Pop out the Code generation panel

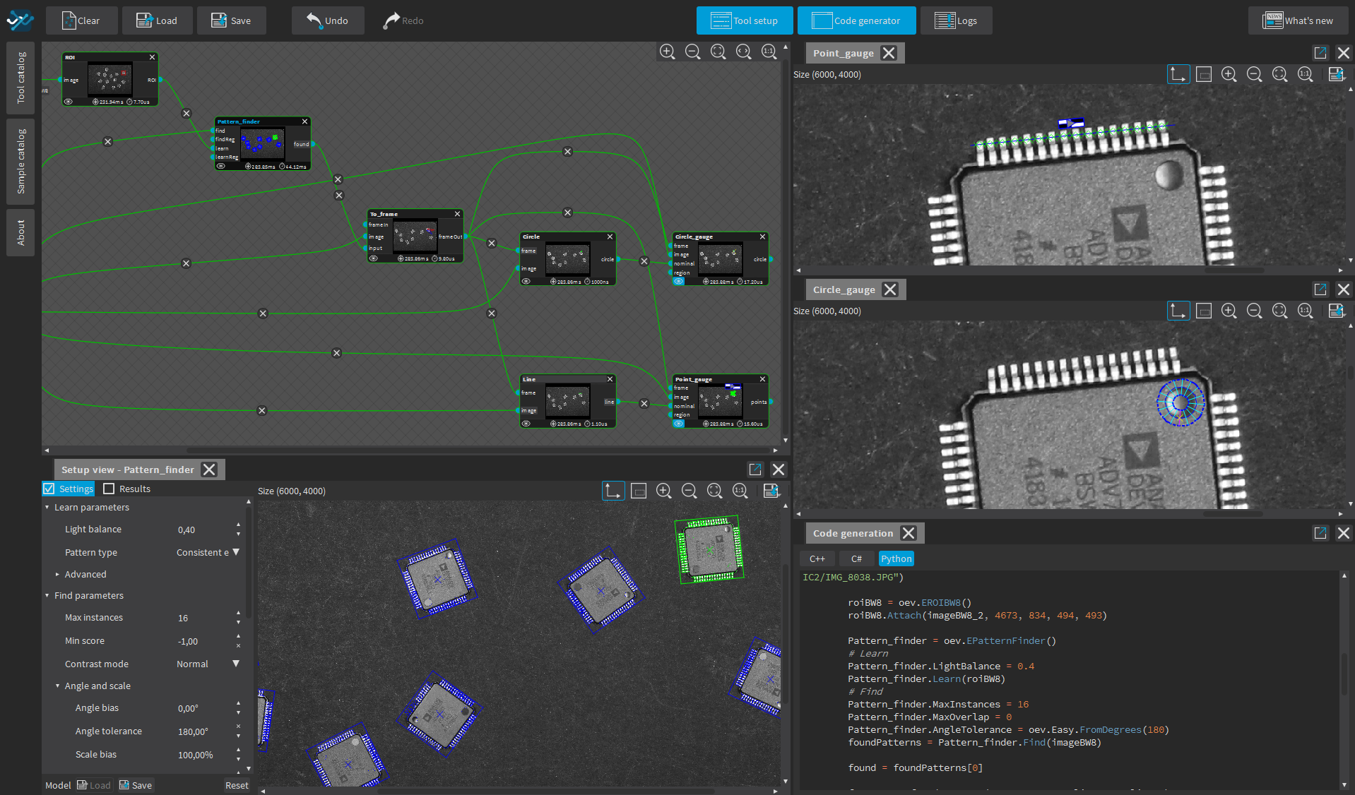pos(1320,533)
